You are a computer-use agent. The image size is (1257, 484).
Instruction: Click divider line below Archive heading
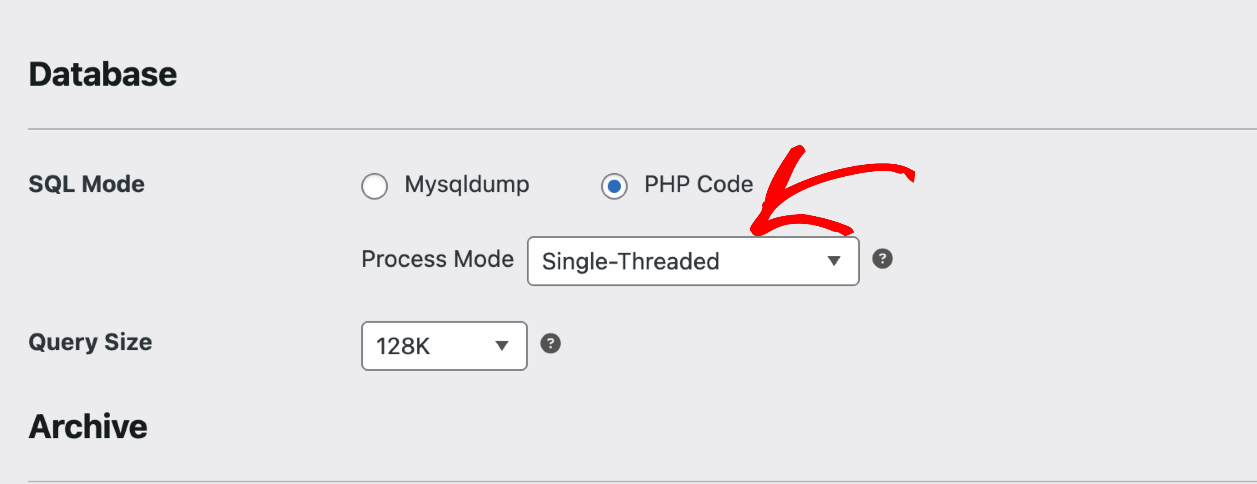pyautogui.click(x=643, y=482)
